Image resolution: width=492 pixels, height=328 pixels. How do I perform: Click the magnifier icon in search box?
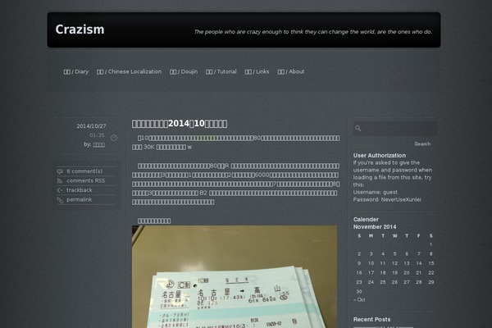click(x=358, y=128)
